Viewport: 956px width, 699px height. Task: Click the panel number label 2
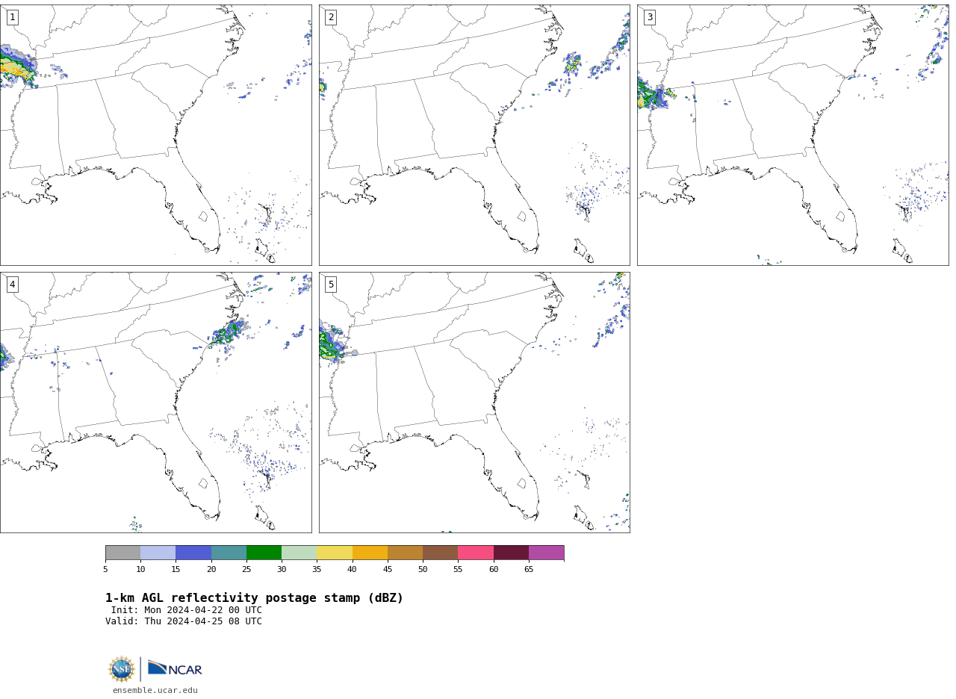(331, 17)
